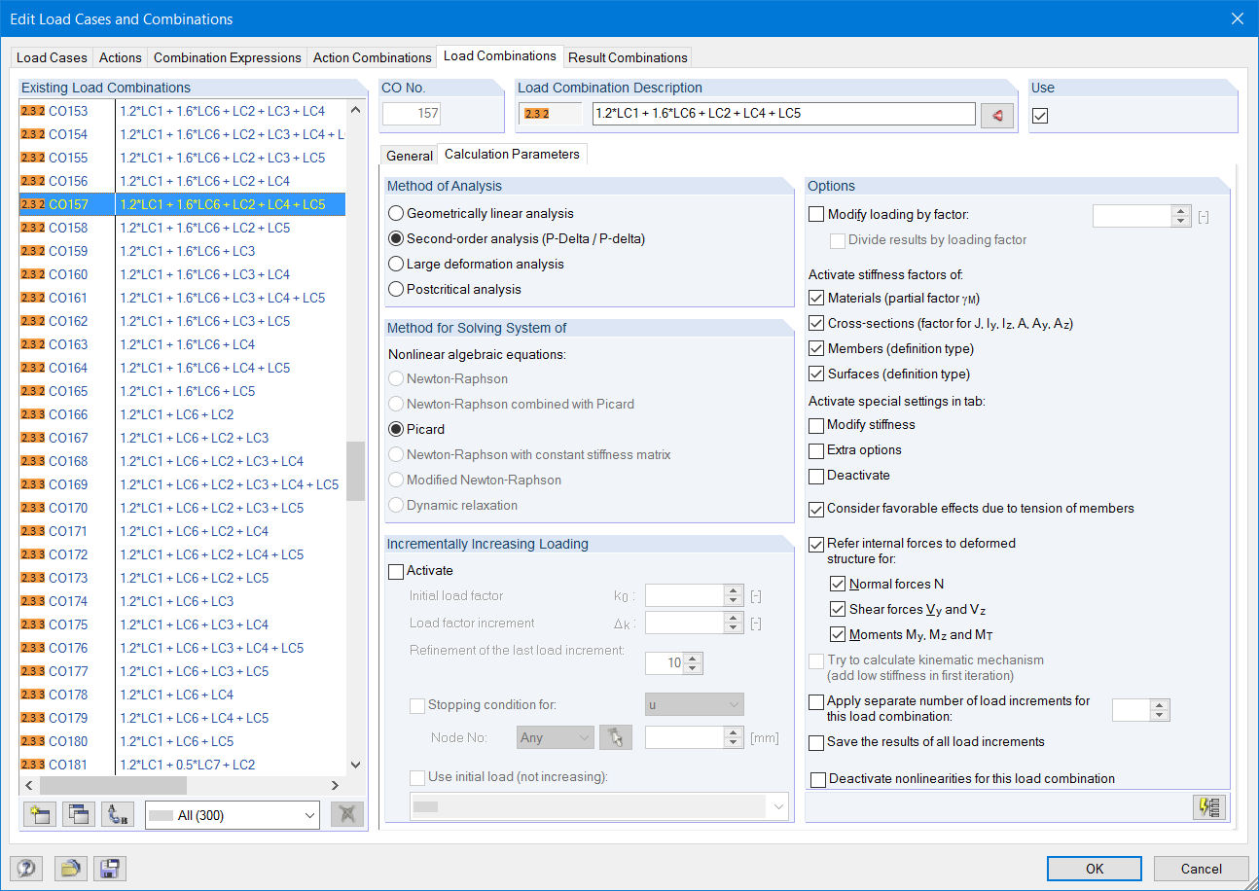Uncheck Cross-sections stiffness factor

coord(816,324)
